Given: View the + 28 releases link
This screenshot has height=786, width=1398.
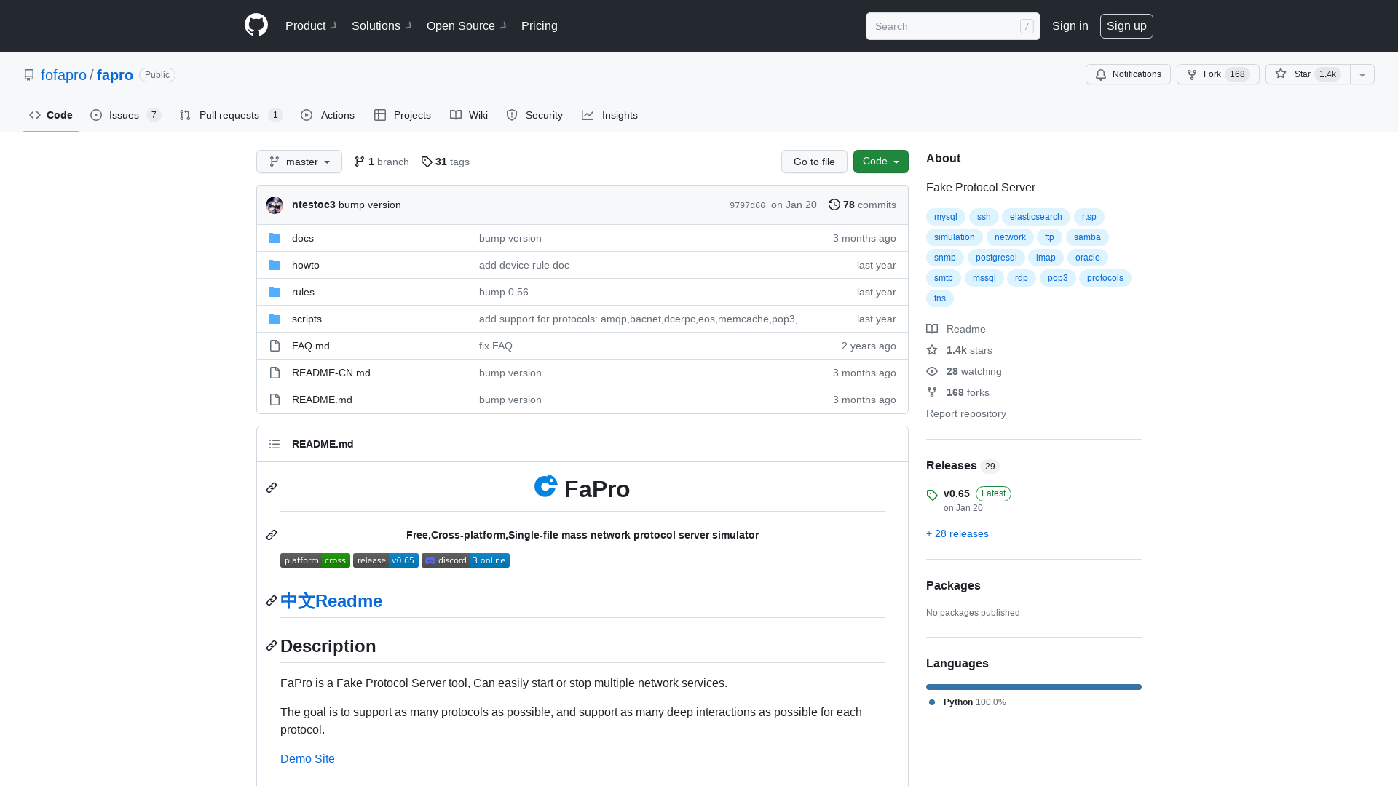Looking at the screenshot, I should click(x=957, y=533).
